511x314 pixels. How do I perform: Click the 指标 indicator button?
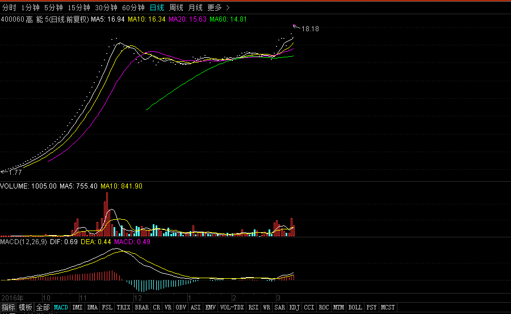[x=8, y=307]
